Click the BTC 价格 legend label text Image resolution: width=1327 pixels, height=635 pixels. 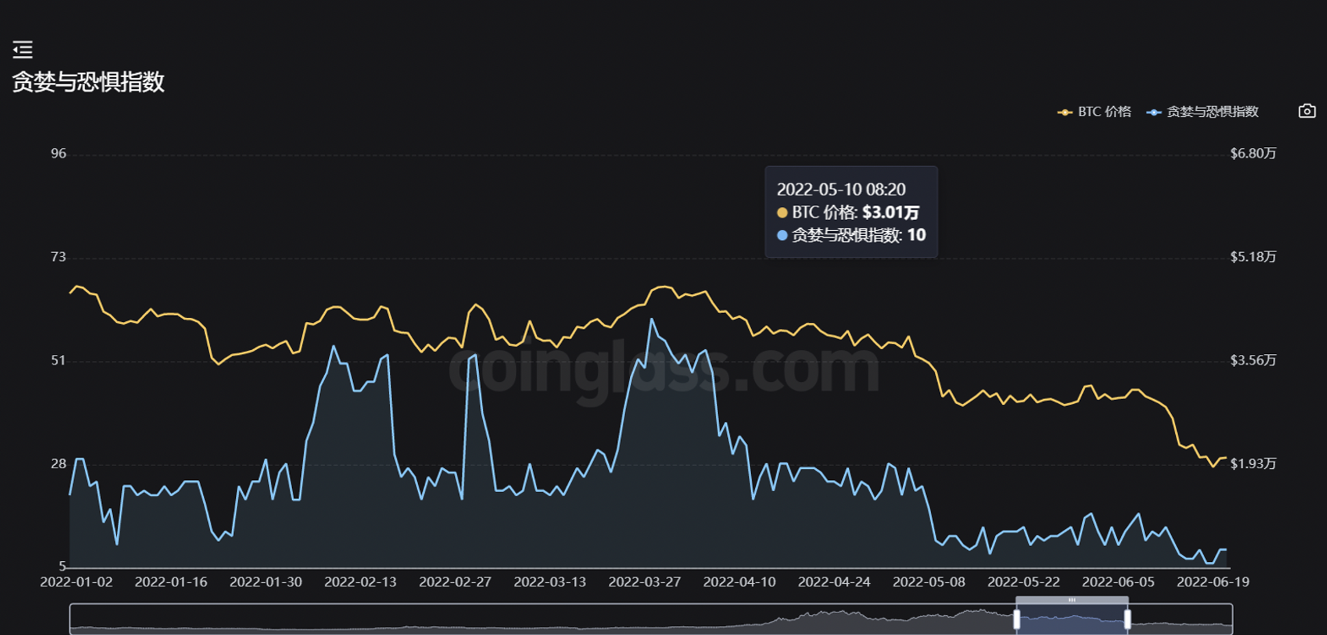[x=1104, y=112]
